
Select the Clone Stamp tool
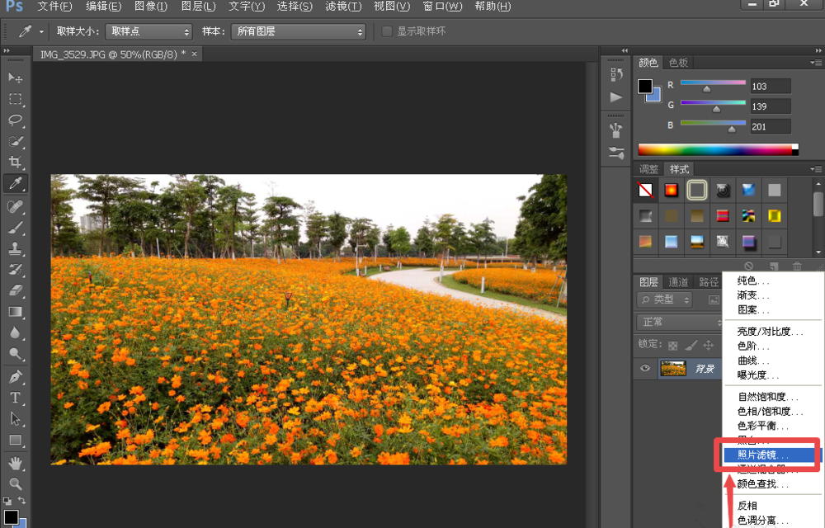(16, 248)
